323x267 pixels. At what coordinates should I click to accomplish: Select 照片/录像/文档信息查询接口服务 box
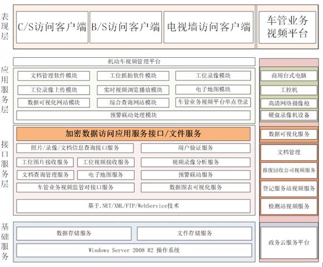click(x=75, y=148)
